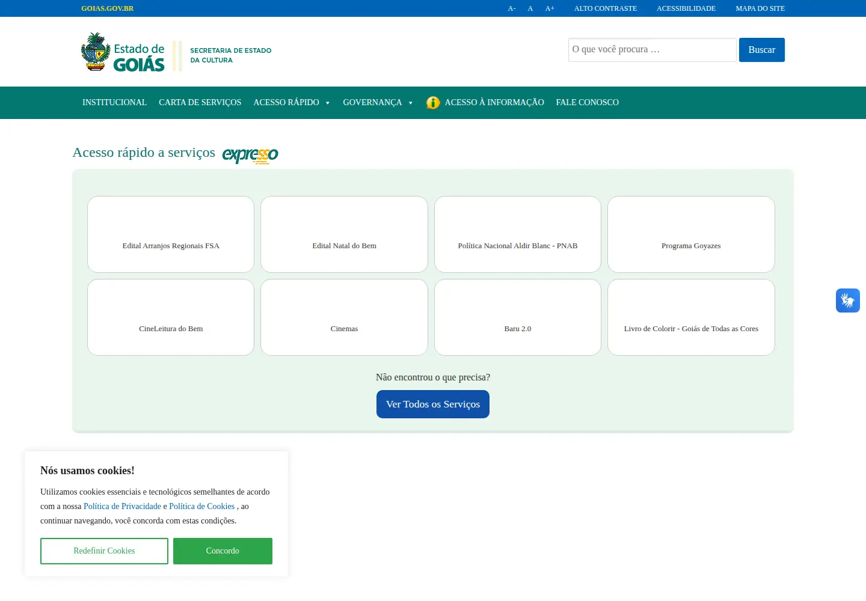Screen dimensions: 866x601
Task: Open Política Nacional Aldir Blanc - PNAB card
Action: click(518, 234)
